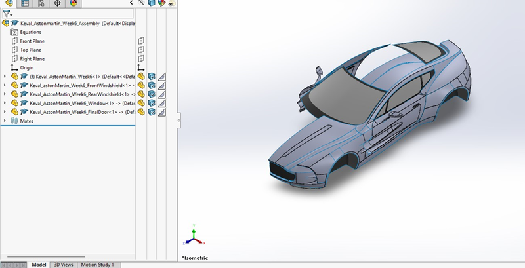Switch to the Model tab
The height and width of the screenshot is (268, 525).
[x=39, y=265]
